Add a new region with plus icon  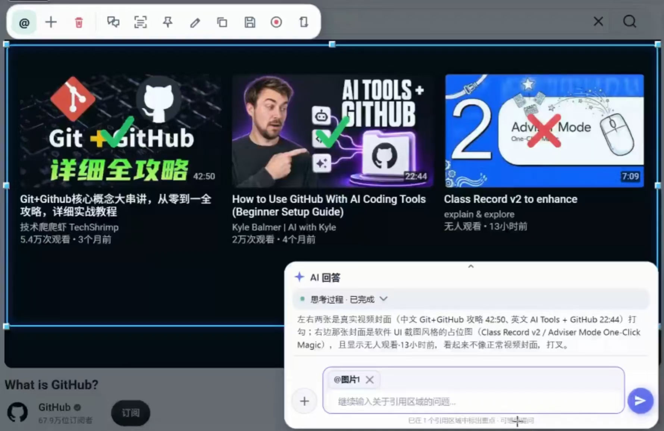pos(51,22)
